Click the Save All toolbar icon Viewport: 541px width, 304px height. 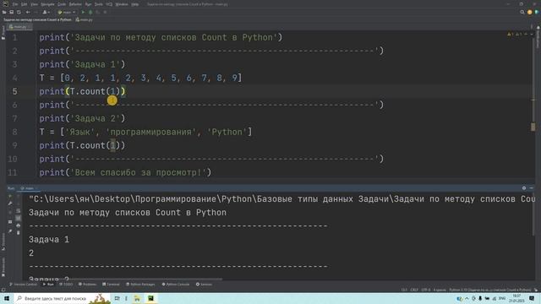tap(11, 12)
